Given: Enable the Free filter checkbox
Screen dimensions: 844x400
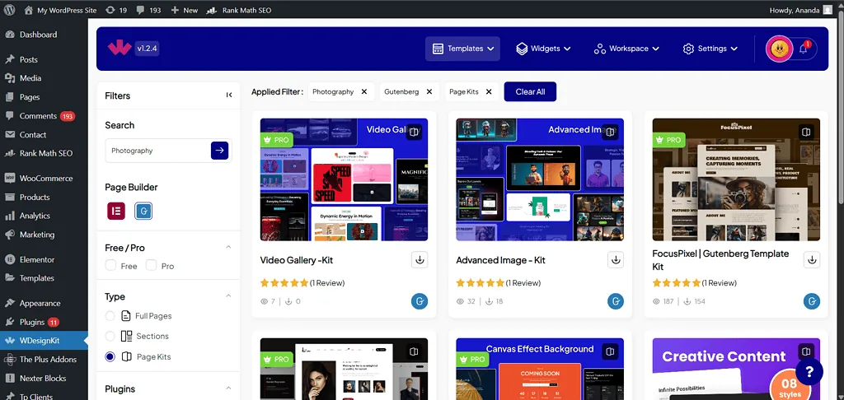Looking at the screenshot, I should [x=111, y=266].
